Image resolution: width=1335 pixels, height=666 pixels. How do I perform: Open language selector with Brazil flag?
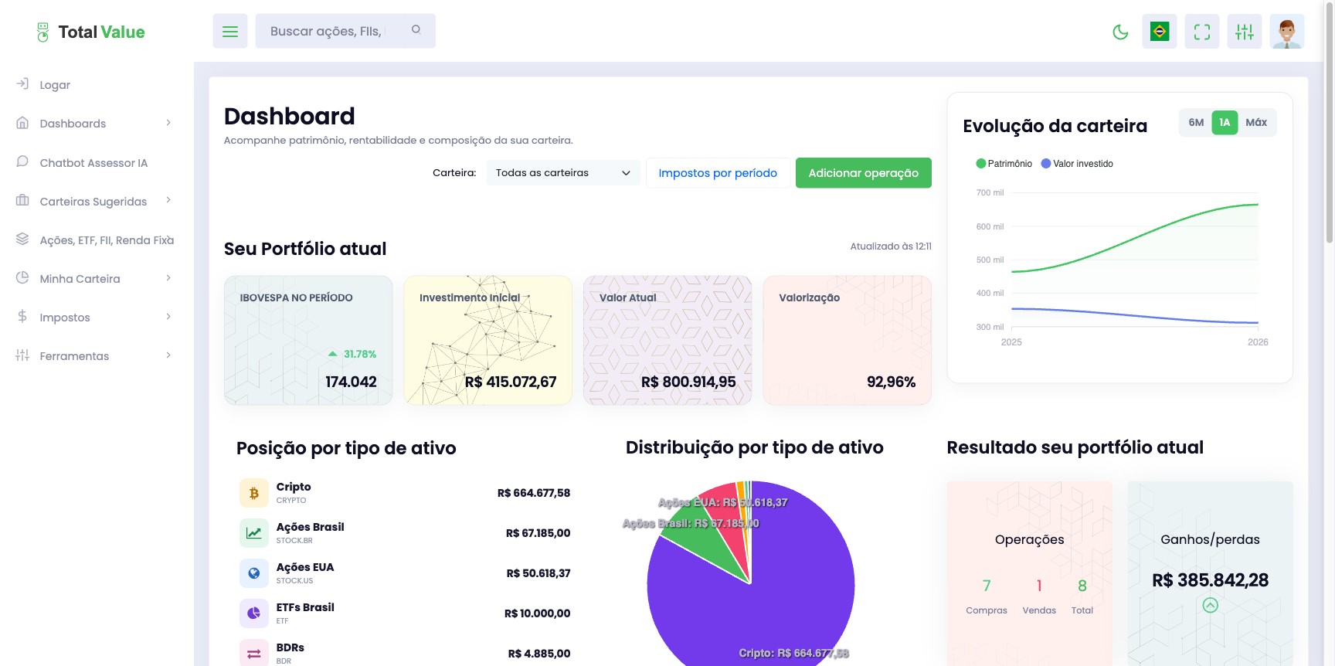tap(1160, 32)
